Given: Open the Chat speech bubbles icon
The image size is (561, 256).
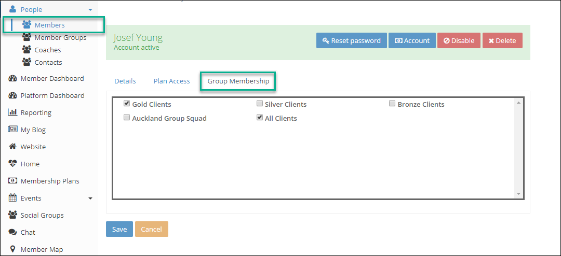Looking at the screenshot, I should tap(13, 233).
